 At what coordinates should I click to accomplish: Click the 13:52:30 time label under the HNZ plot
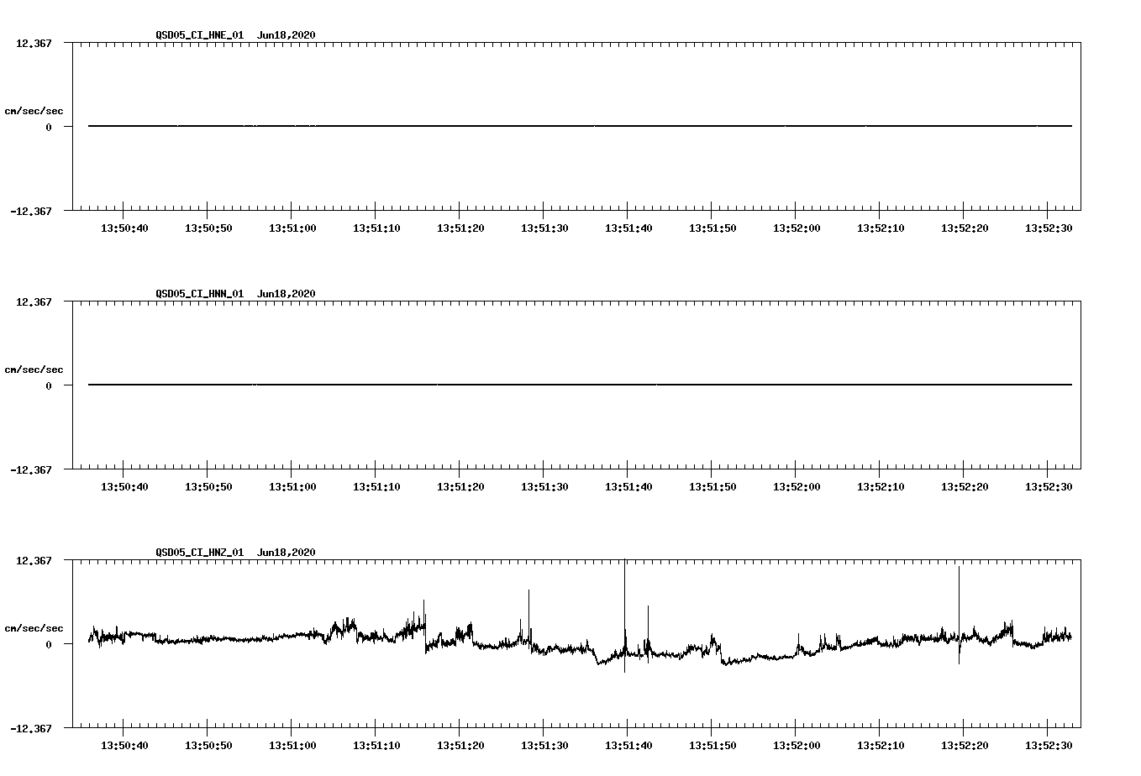[1049, 746]
